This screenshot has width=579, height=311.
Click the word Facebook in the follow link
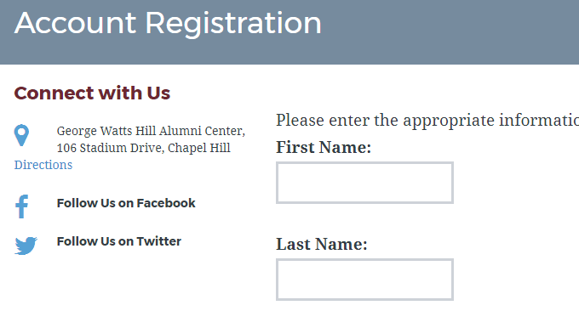click(x=166, y=203)
